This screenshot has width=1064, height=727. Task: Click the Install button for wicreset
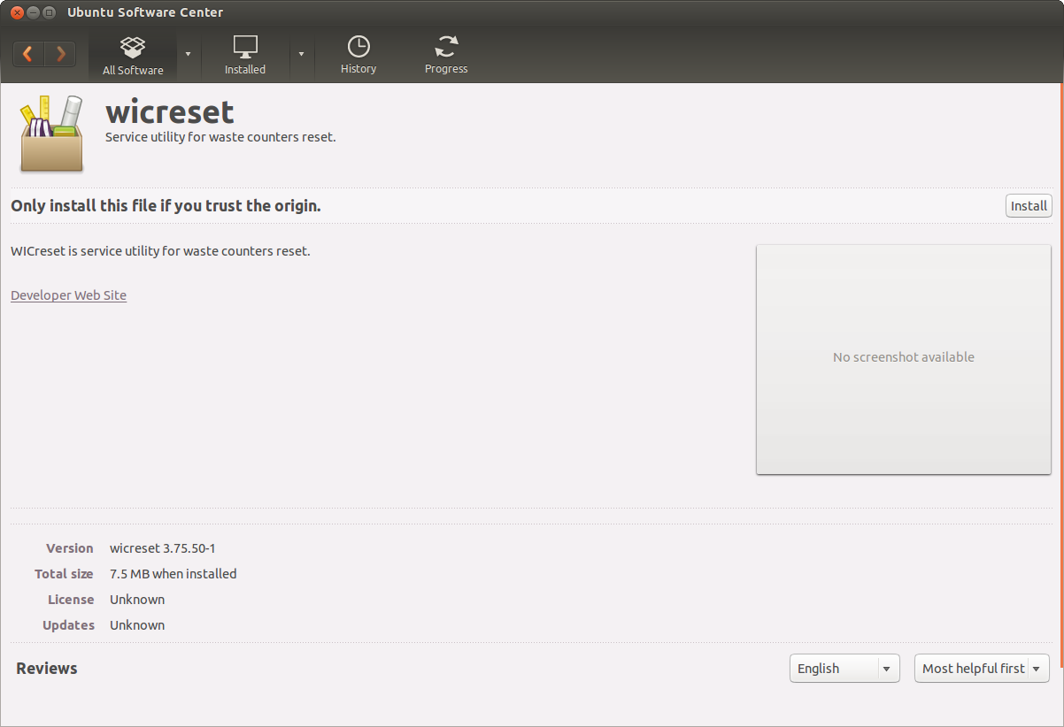[x=1029, y=206]
